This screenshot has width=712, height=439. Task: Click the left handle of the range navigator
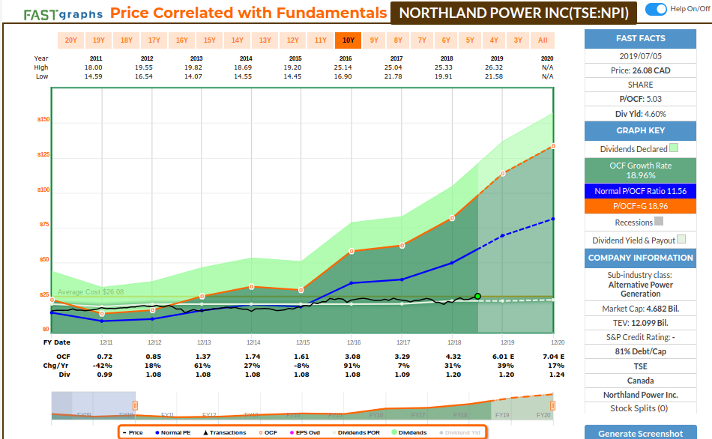click(x=135, y=405)
